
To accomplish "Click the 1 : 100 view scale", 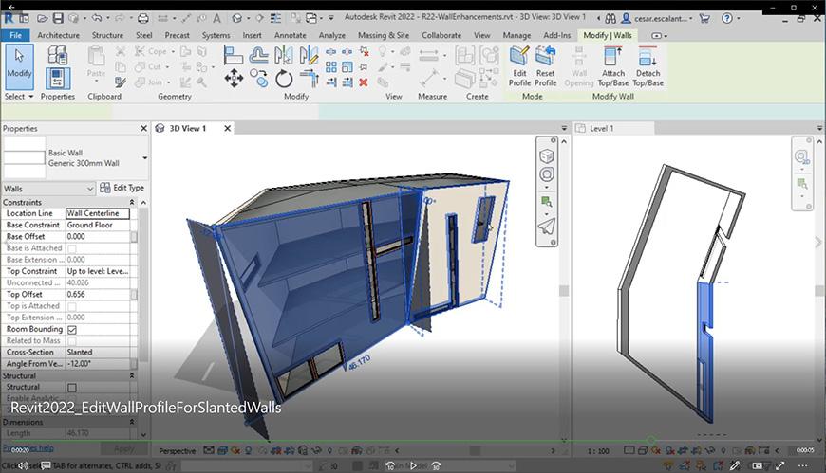I will [x=598, y=451].
